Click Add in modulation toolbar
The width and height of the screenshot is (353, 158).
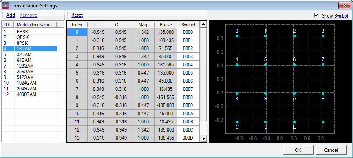coord(11,15)
